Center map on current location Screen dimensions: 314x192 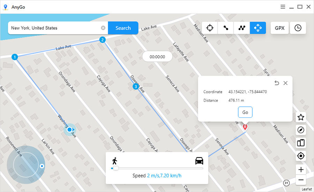tap(300, 156)
